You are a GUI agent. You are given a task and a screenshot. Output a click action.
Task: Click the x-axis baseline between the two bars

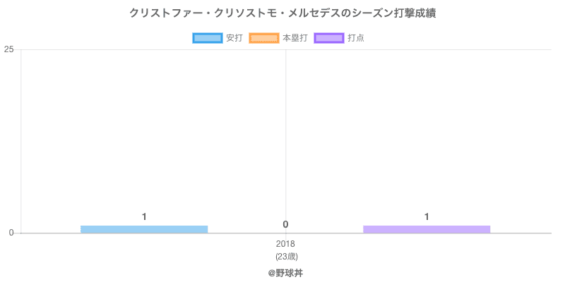[247, 233]
